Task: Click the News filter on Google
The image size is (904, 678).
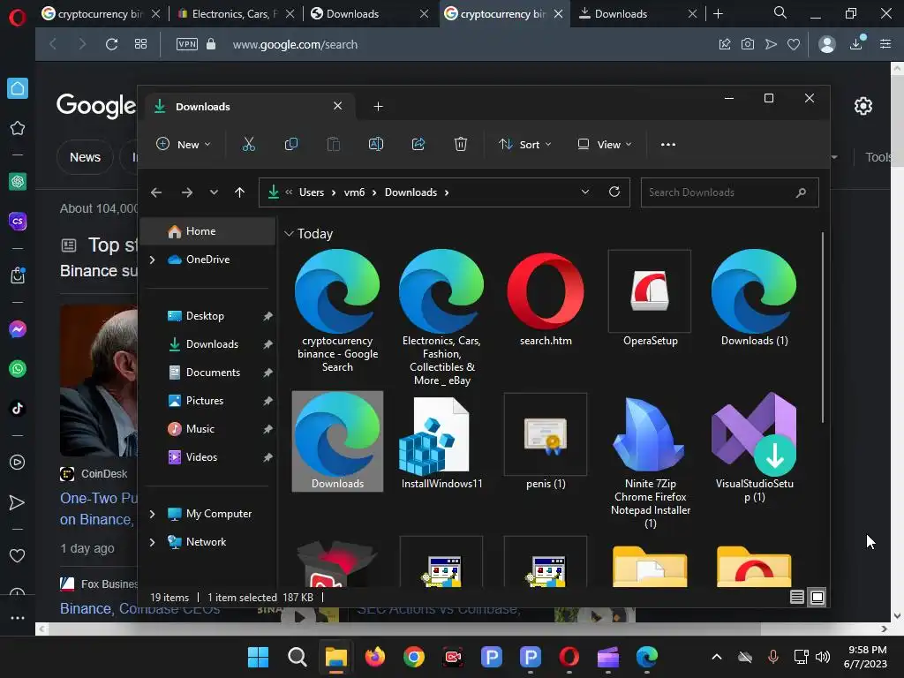Action: coord(85,157)
